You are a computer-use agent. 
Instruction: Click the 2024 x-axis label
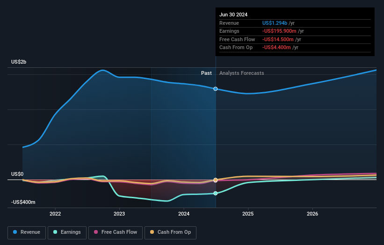pos(184,214)
